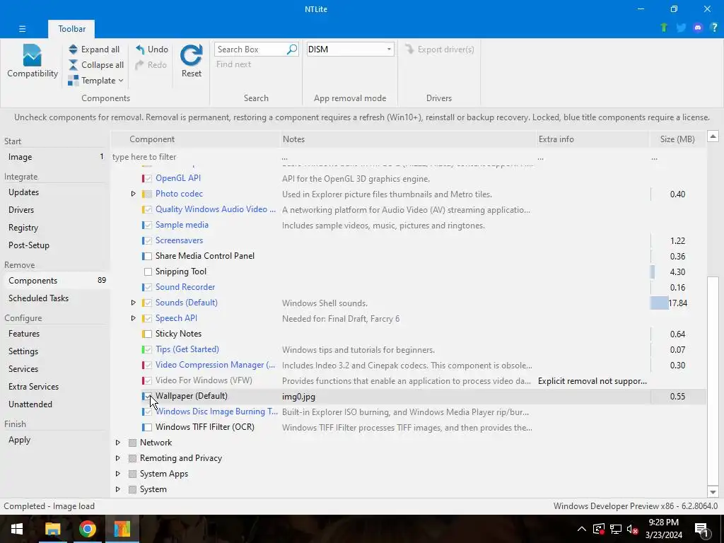
Task: Select the Toolbar tab
Action: (71, 28)
